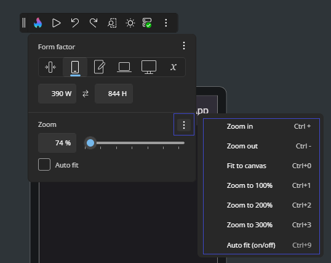The image size is (331, 263).
Task: Select the custom variable form factor
Action: (173, 67)
